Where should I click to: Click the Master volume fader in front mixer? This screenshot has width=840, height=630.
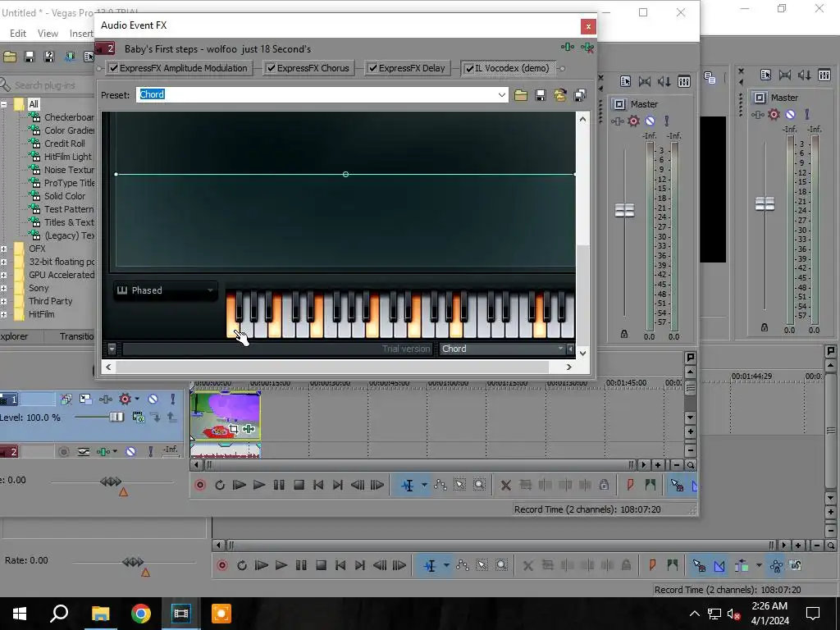click(624, 211)
